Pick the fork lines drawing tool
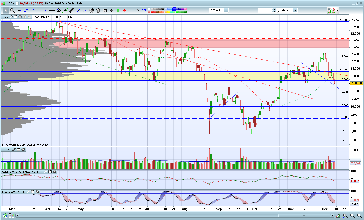364x220 pixels. 59,10
